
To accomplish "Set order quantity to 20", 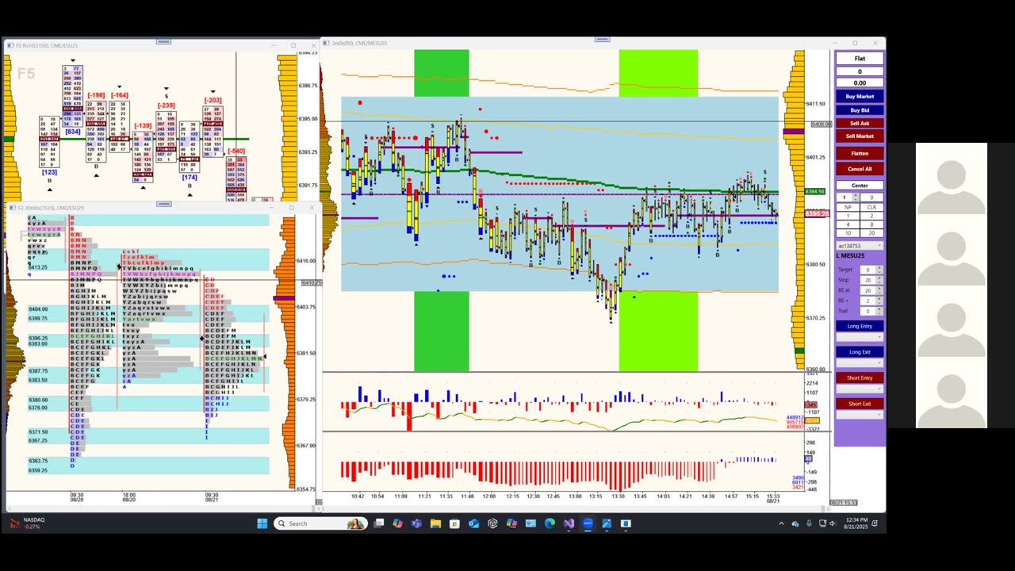I will (871, 233).
